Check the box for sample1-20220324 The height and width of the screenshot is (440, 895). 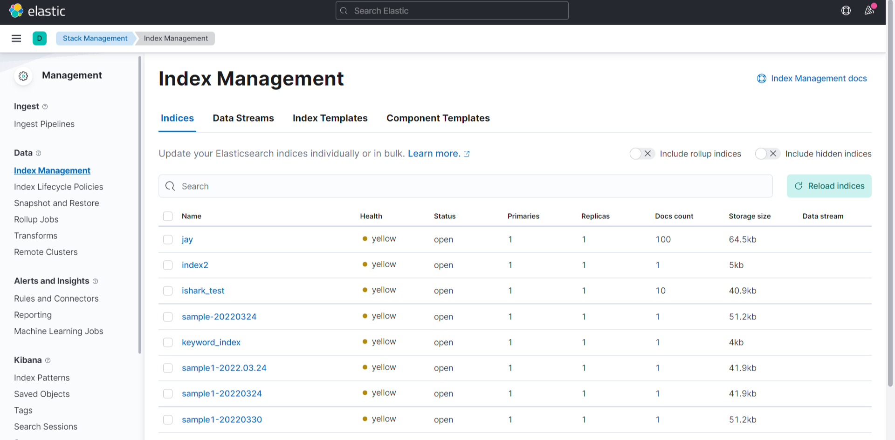click(168, 393)
